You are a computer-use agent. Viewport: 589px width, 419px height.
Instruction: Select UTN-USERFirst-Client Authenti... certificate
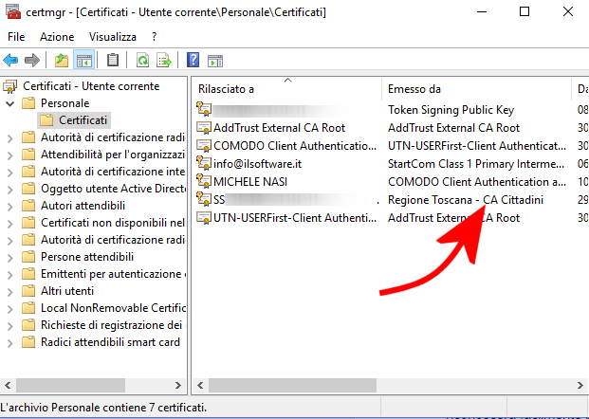coord(295,218)
